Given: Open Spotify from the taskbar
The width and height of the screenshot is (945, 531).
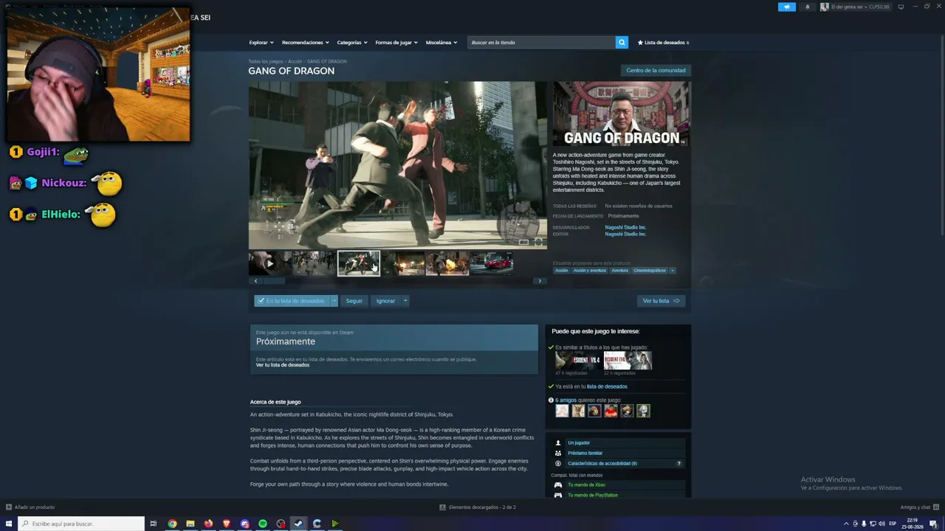Looking at the screenshot, I should [263, 524].
